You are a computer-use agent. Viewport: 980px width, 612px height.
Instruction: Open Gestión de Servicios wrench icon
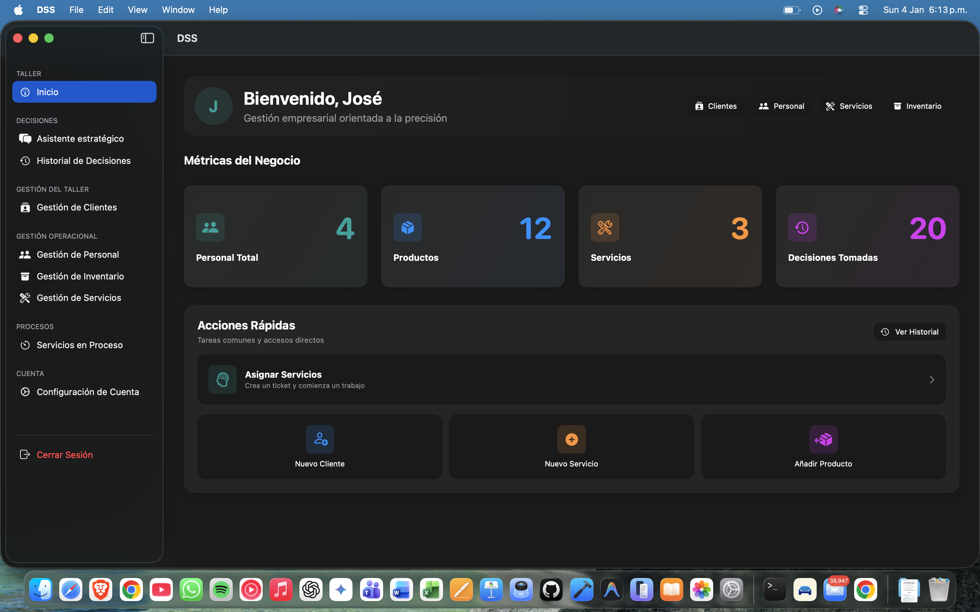(25, 297)
